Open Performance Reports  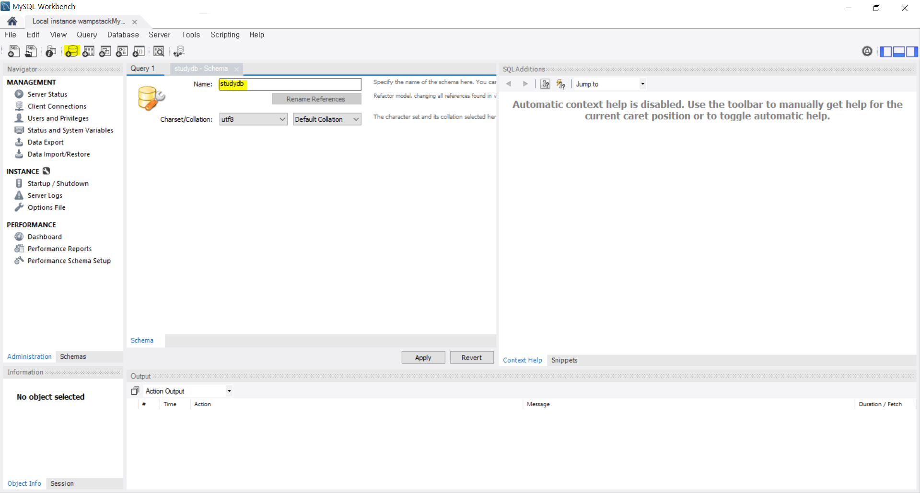coord(59,249)
